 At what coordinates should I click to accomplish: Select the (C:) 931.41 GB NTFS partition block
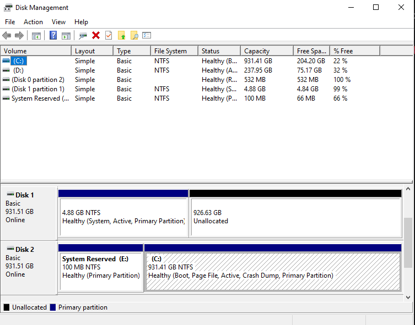coord(273,268)
